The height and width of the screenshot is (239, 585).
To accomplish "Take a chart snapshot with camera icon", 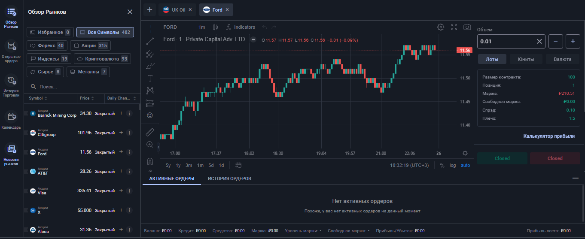I will (x=467, y=27).
